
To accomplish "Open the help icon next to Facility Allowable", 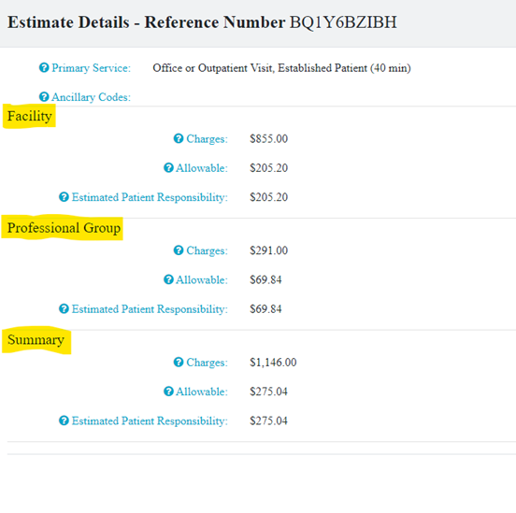I will coord(168,168).
